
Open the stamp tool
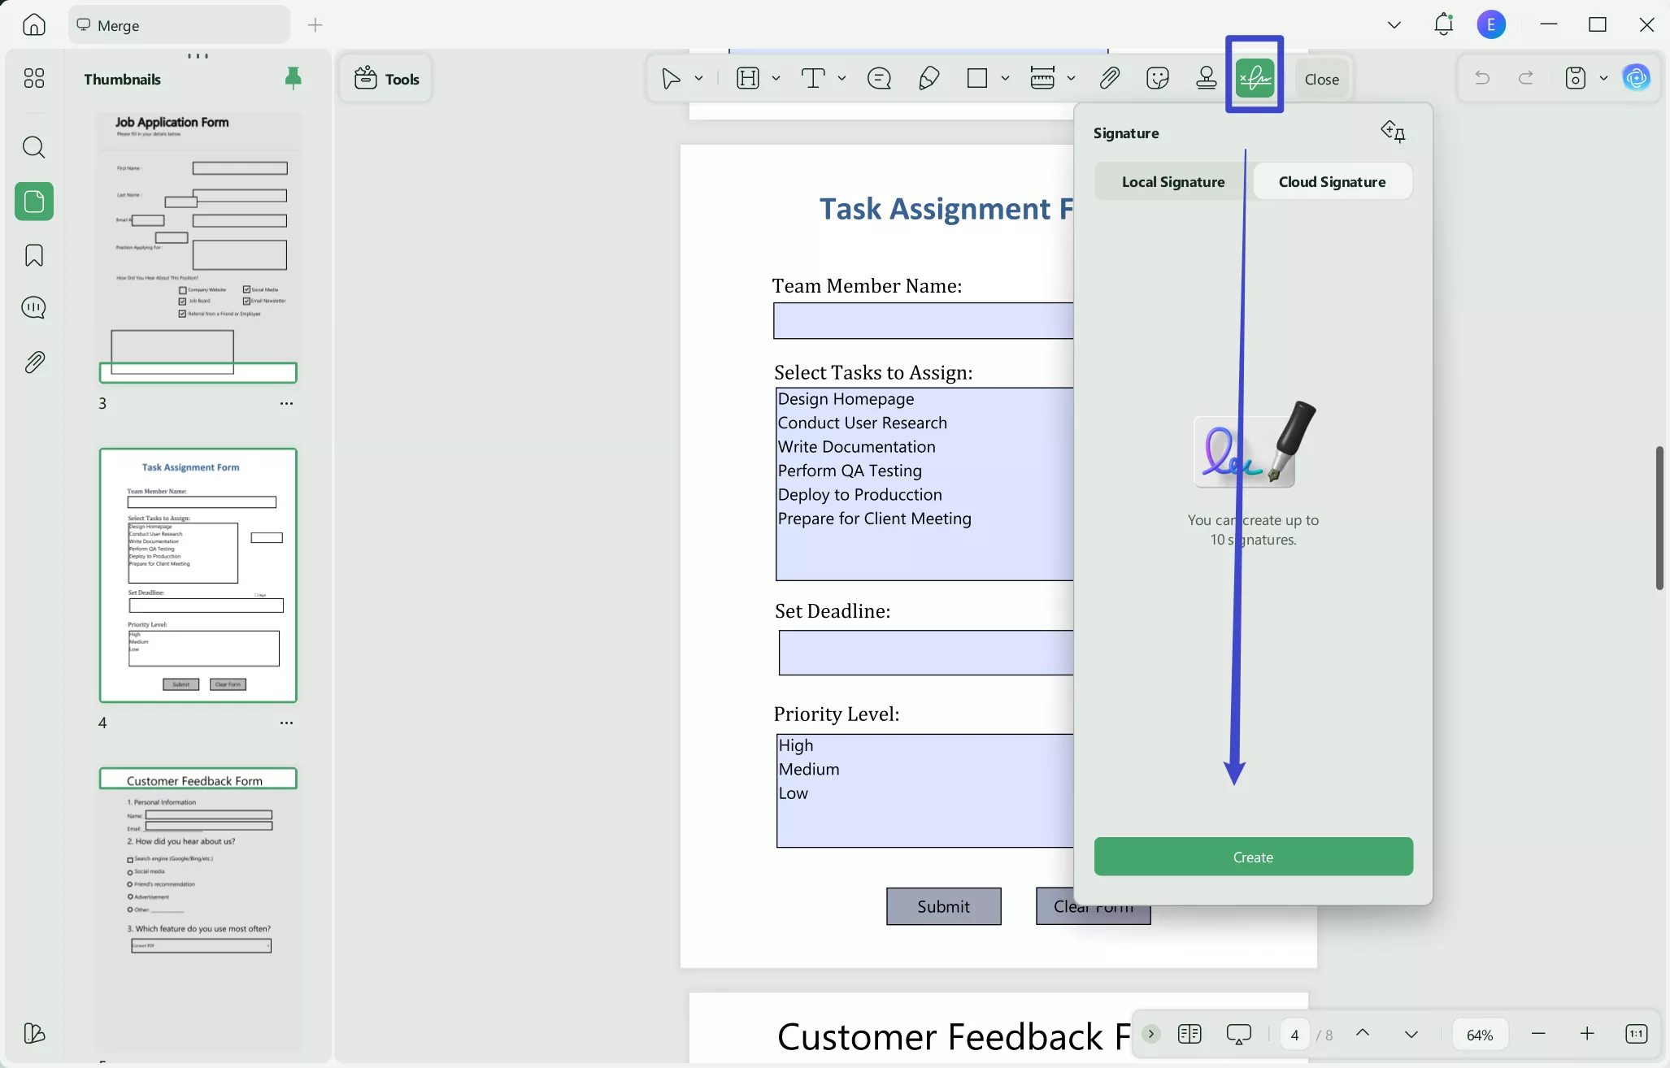pyautogui.click(x=1206, y=77)
